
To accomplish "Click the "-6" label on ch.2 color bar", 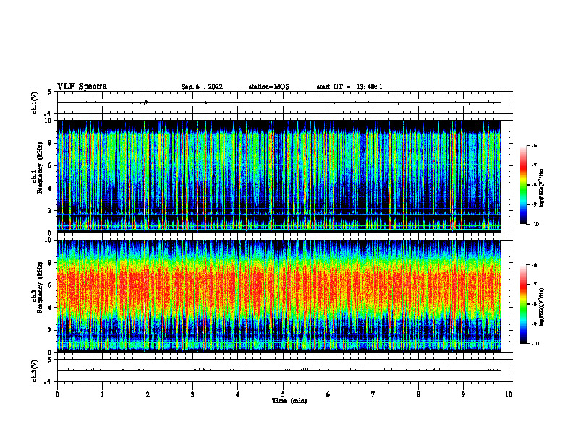I will [x=534, y=265].
